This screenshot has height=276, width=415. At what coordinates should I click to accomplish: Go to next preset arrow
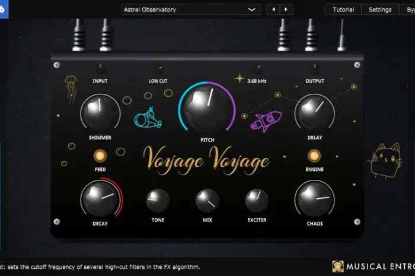(x=286, y=9)
